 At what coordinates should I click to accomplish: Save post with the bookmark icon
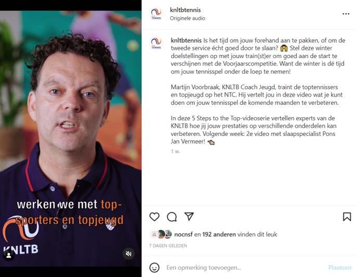point(347,217)
